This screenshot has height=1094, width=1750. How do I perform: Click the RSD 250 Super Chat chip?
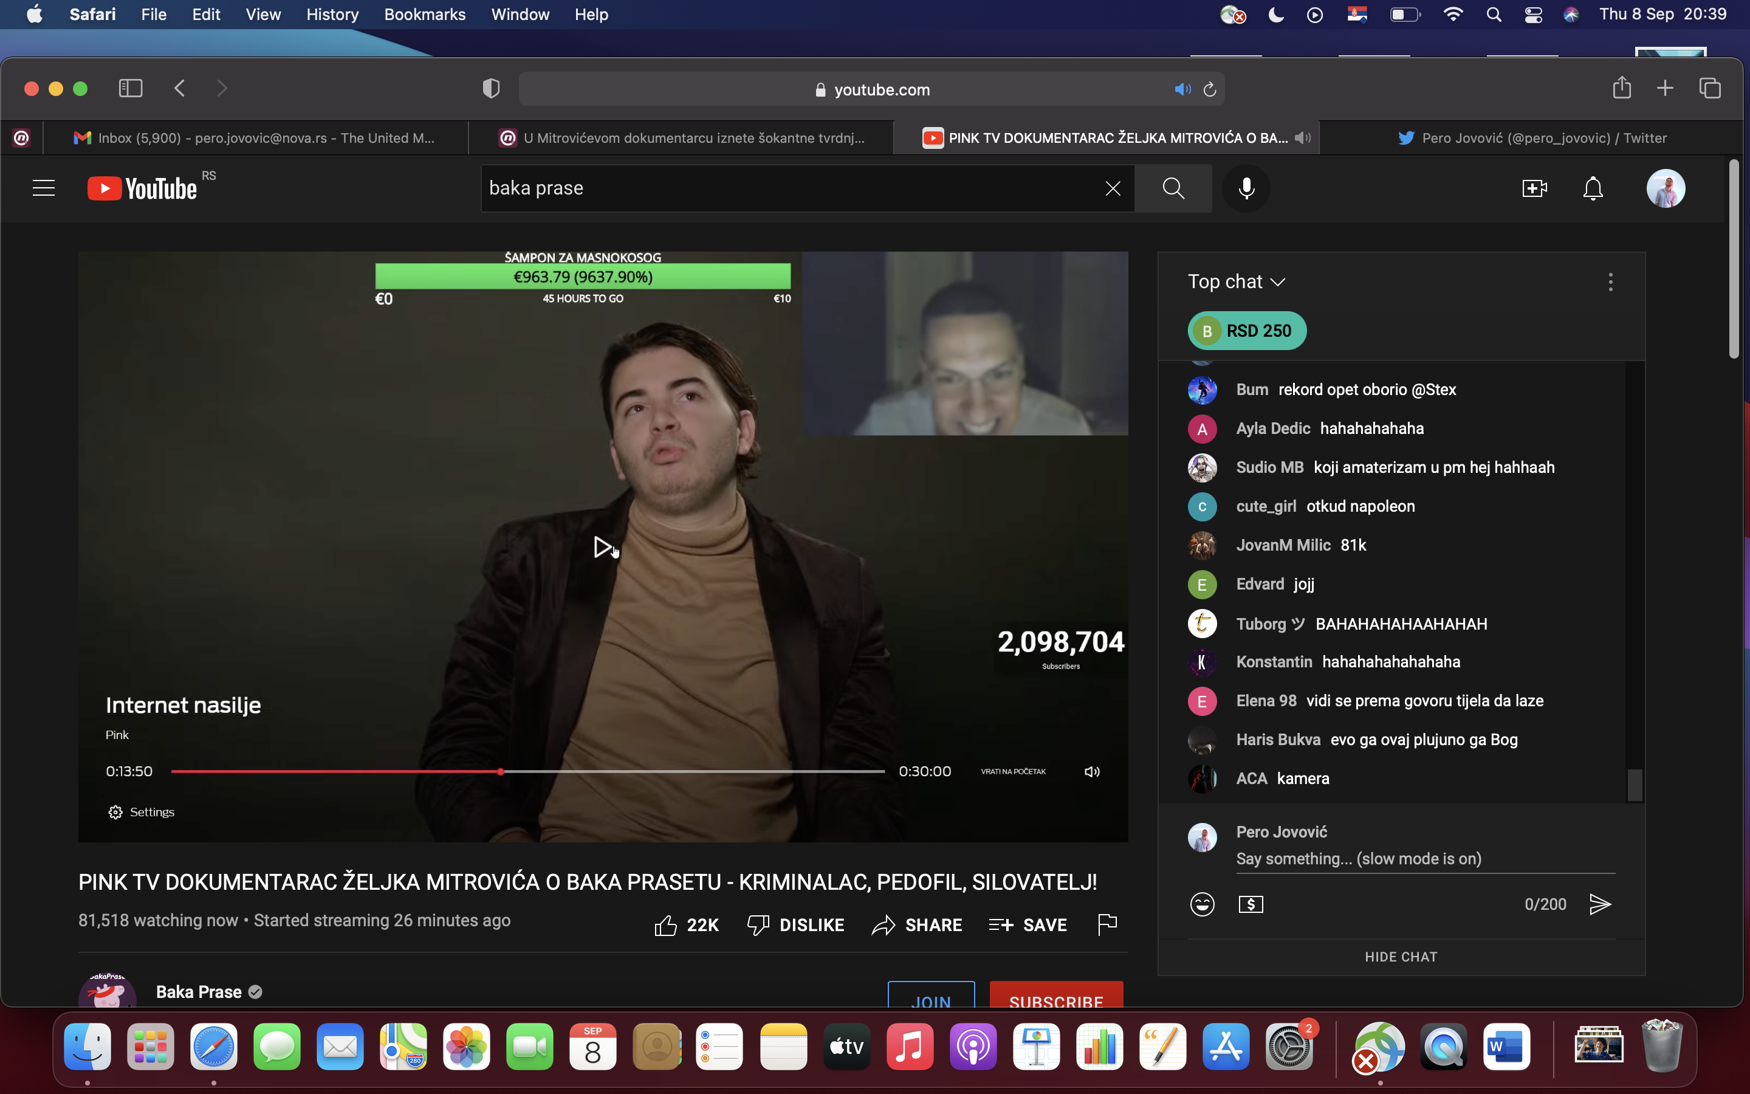1247,331
